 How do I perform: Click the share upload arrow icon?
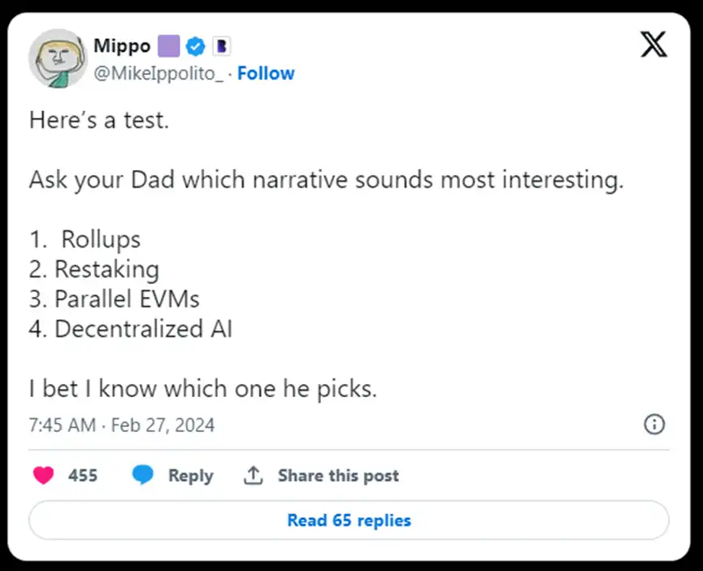(253, 476)
